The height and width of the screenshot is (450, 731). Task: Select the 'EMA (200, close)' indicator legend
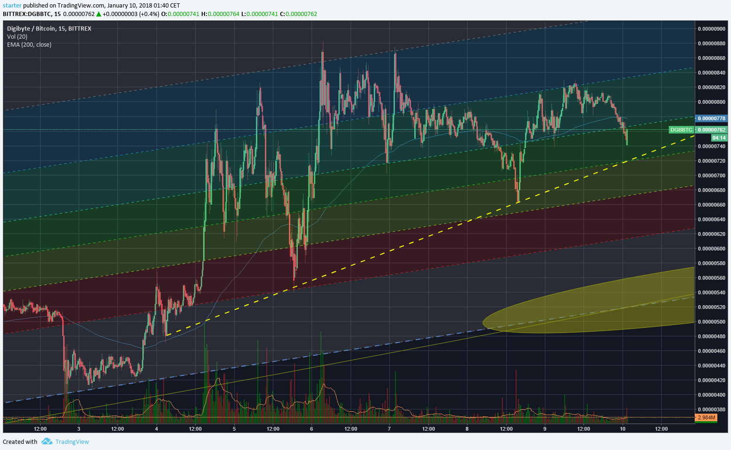click(x=29, y=45)
